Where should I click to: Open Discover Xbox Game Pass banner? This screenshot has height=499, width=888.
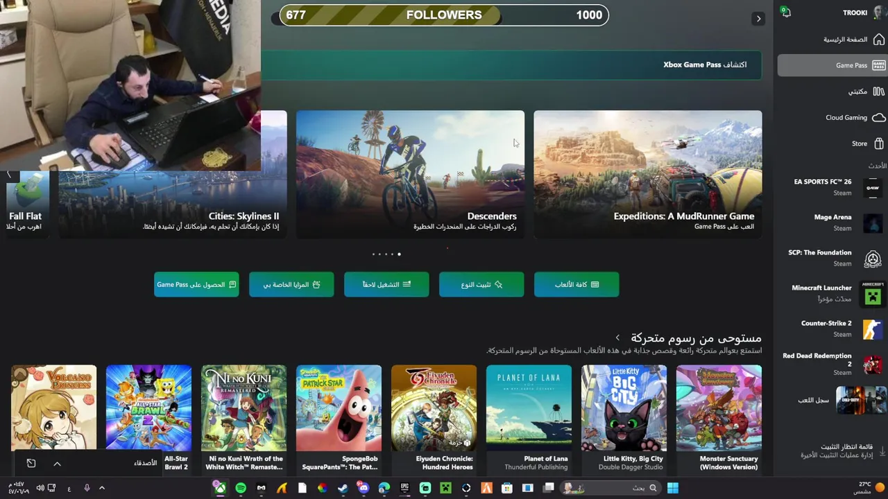pos(511,64)
